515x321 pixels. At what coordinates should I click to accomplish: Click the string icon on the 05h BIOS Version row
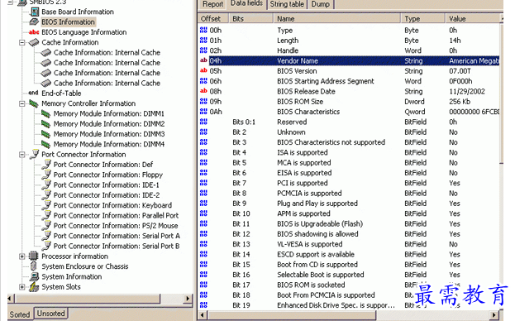pos(203,70)
